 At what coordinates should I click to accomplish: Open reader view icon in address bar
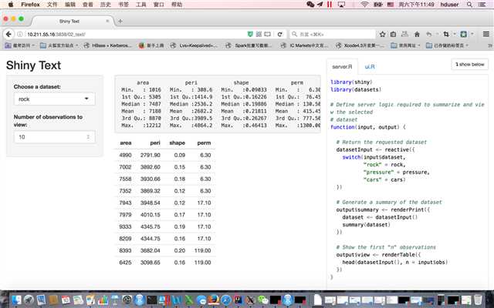267,34
